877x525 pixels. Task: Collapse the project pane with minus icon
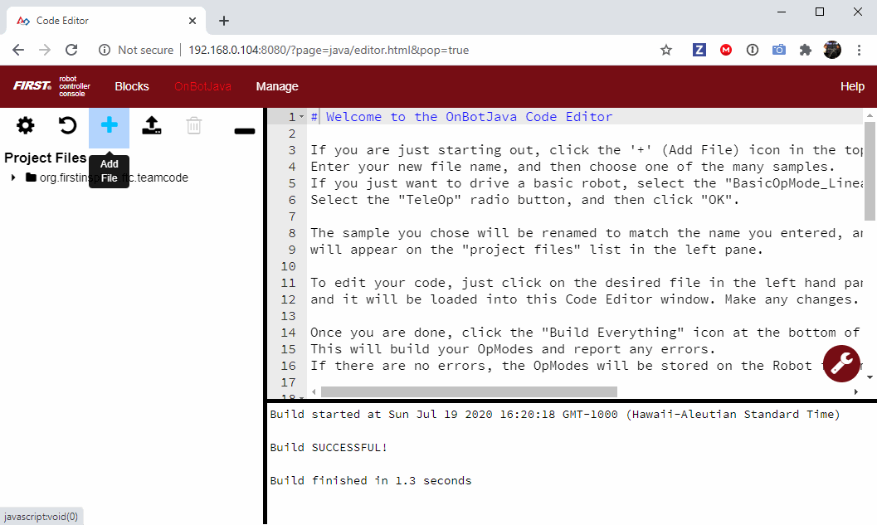pyautogui.click(x=245, y=131)
